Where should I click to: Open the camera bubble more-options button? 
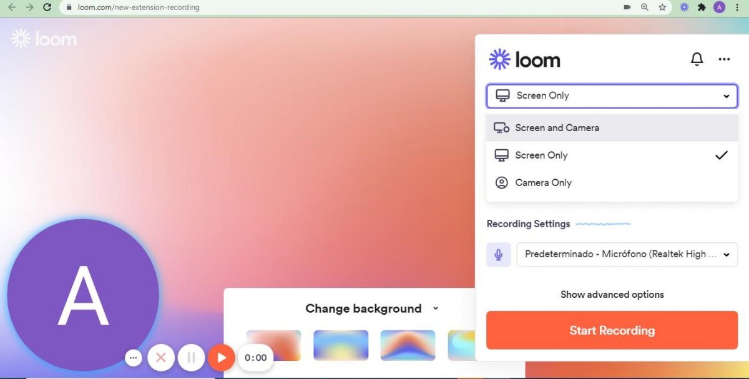click(133, 358)
